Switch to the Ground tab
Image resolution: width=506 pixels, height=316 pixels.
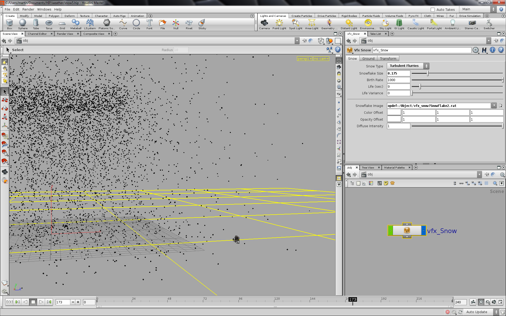click(368, 58)
